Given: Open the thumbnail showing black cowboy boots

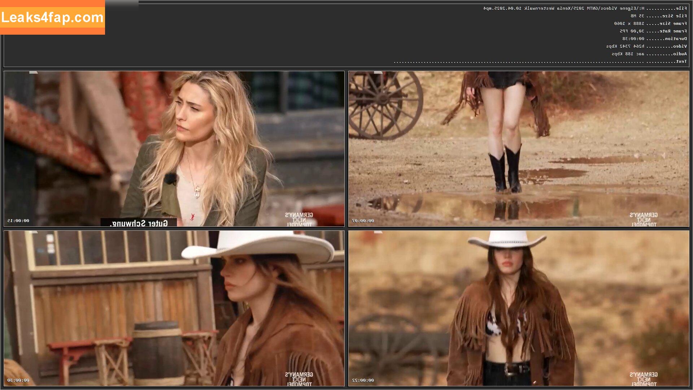Looking at the screenshot, I should pyautogui.click(x=519, y=149).
